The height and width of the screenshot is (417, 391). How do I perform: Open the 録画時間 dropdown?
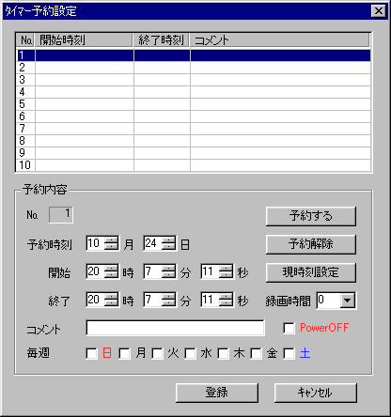pos(348,301)
